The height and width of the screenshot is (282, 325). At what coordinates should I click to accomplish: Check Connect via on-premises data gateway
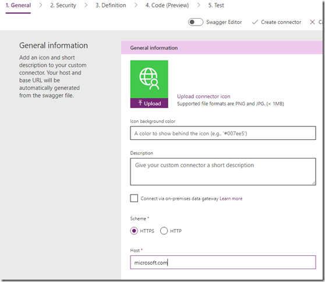(x=134, y=198)
